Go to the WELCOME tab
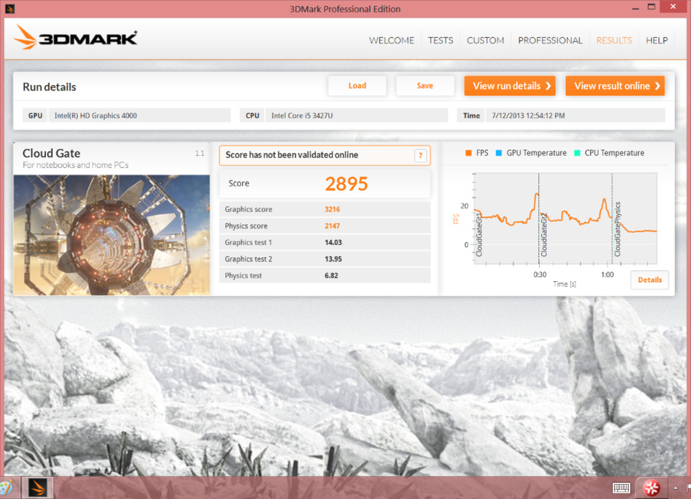This screenshot has width=691, height=499. coord(391,41)
